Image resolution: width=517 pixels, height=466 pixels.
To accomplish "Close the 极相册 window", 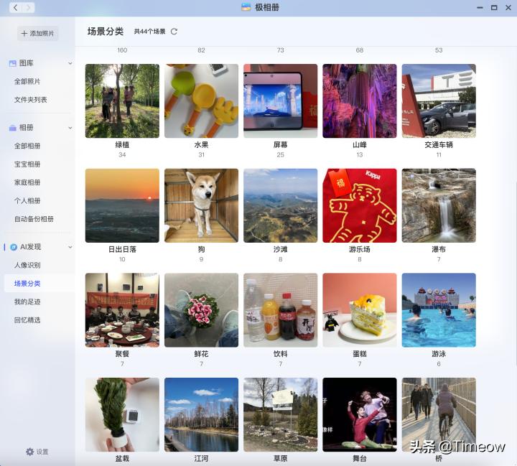I will point(508,8).
